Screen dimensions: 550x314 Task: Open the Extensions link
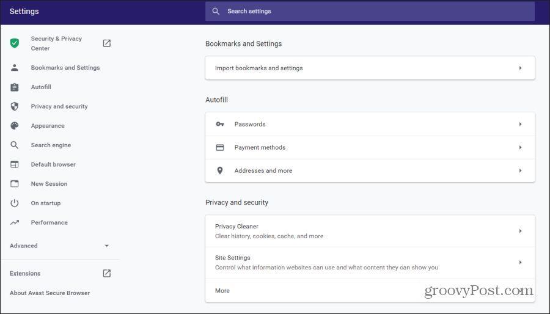pos(25,273)
